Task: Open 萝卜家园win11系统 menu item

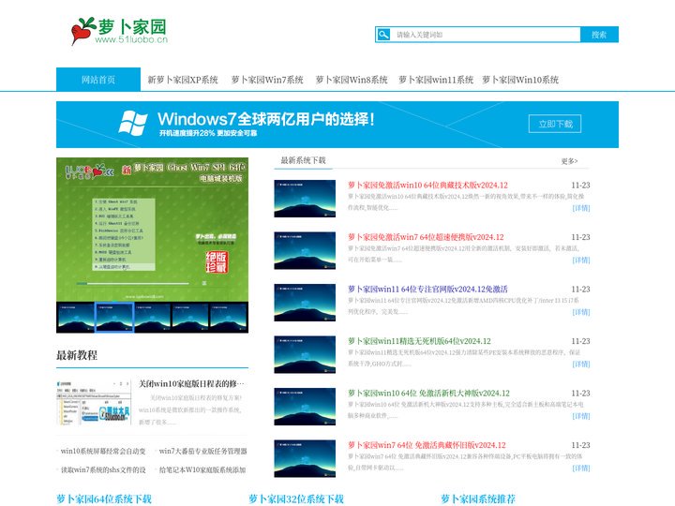Action: pos(436,80)
